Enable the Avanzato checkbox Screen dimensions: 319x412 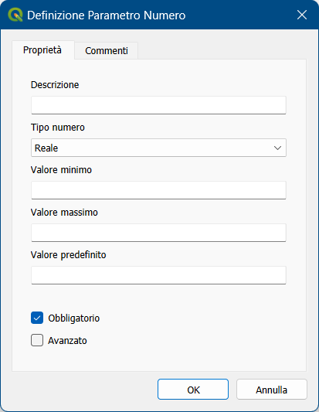click(37, 340)
